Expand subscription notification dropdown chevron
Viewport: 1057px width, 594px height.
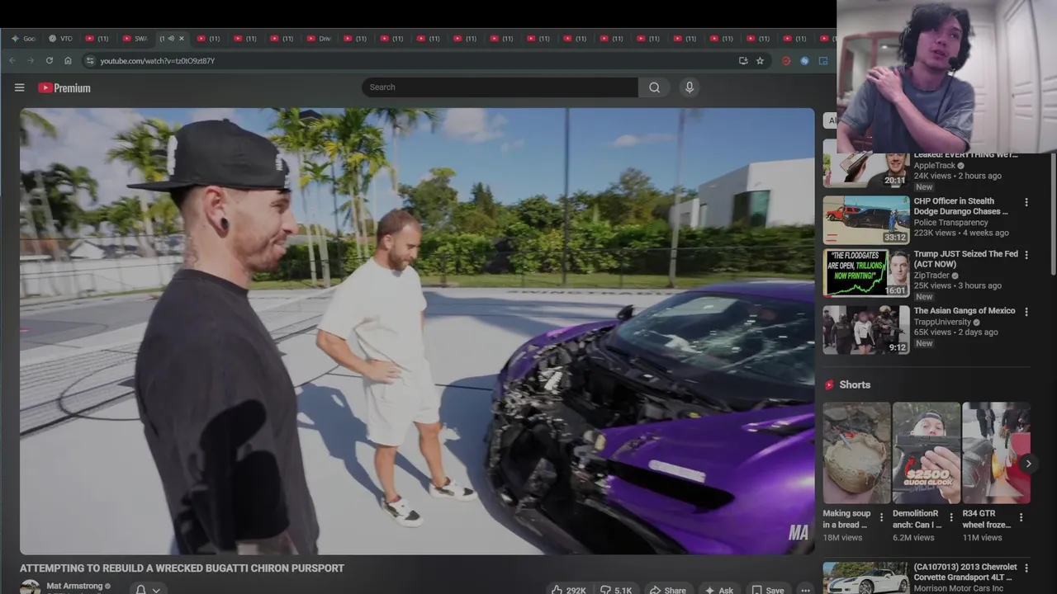pos(155,589)
